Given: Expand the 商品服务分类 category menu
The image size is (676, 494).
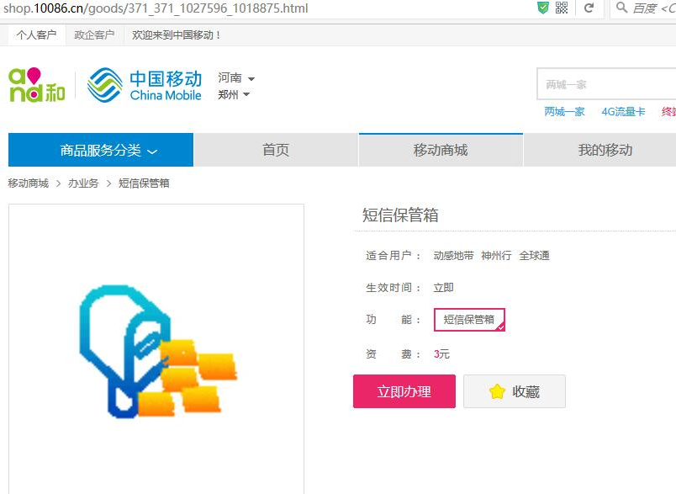Looking at the screenshot, I should click(x=108, y=151).
